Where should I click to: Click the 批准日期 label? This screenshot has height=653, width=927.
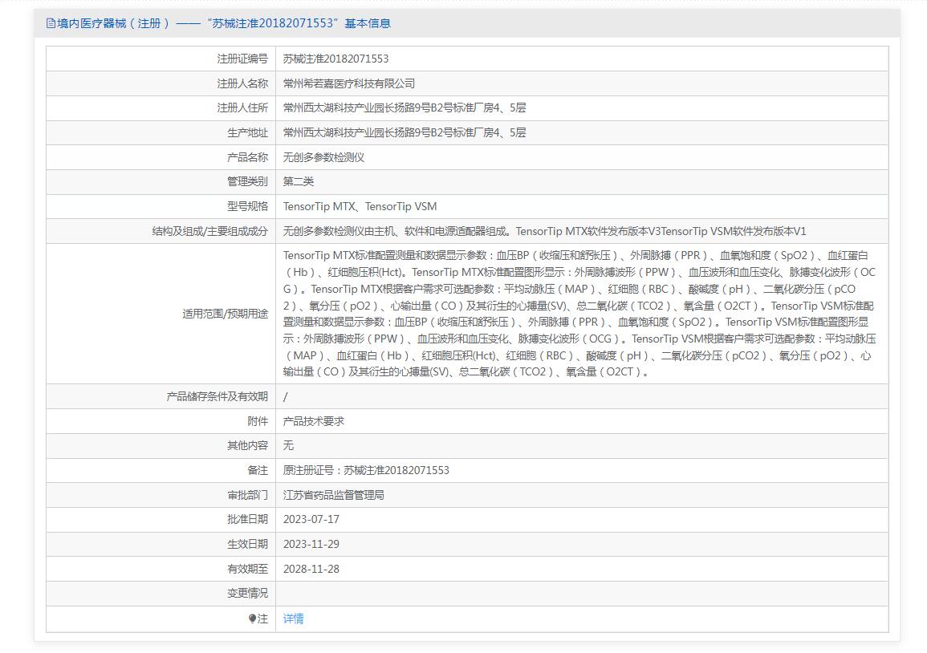click(248, 520)
